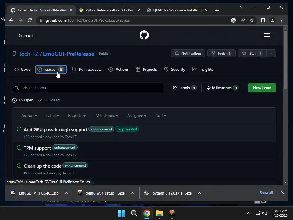Open Milestones 0 page
The height and width of the screenshot is (220, 293).
pos(222,88)
